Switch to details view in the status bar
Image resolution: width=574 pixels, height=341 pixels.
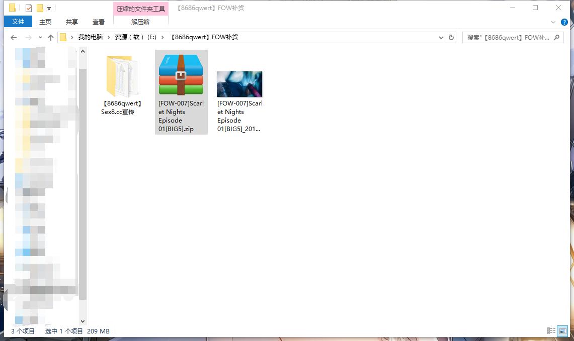click(551, 331)
